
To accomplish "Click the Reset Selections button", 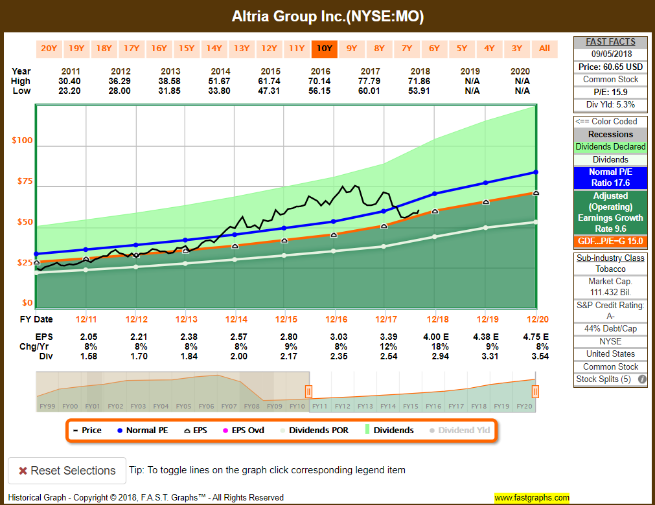I will (67, 471).
